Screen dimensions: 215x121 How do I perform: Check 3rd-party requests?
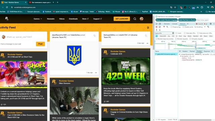190,39
